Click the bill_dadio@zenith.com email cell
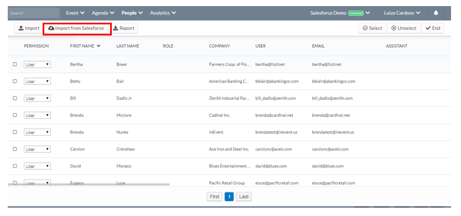The width and height of the screenshot is (461, 216). pyautogui.click(x=332, y=98)
